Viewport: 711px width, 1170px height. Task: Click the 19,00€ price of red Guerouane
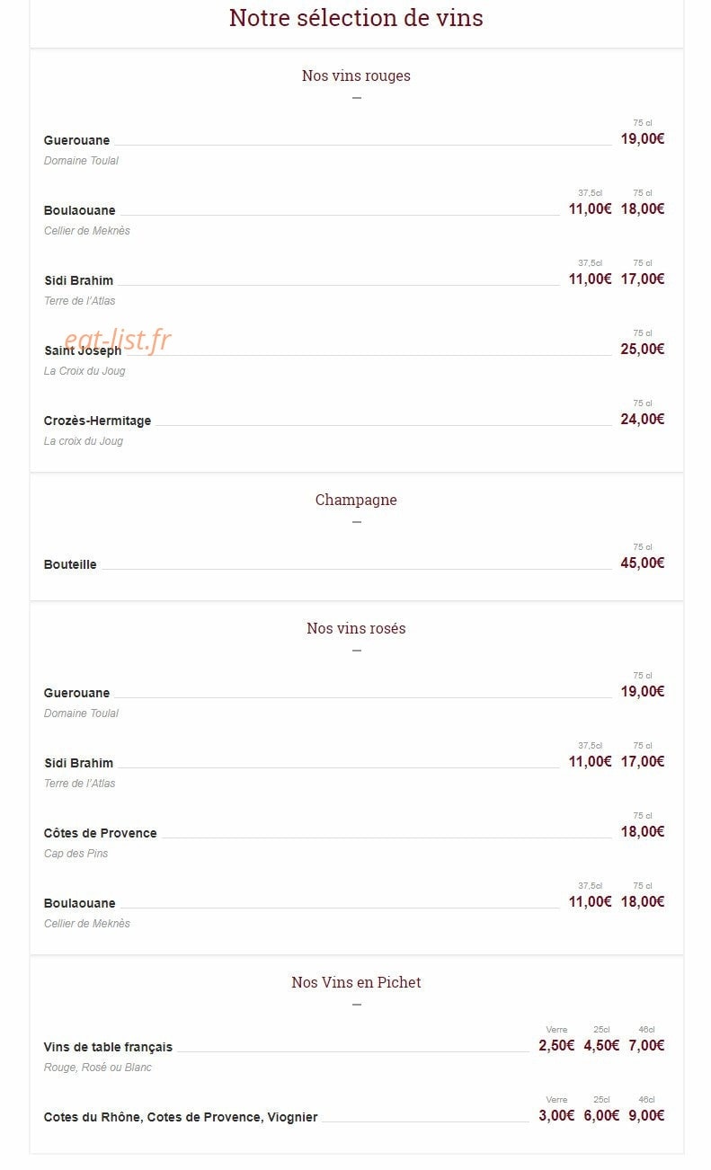click(x=643, y=138)
